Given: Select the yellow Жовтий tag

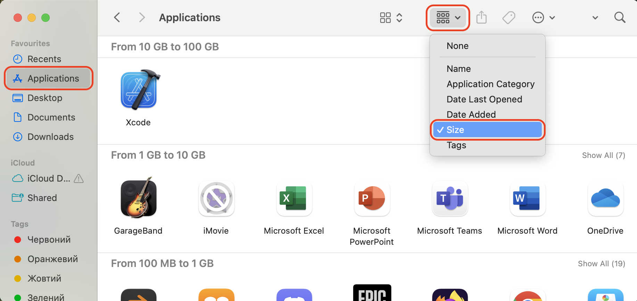Looking at the screenshot, I should point(49,278).
